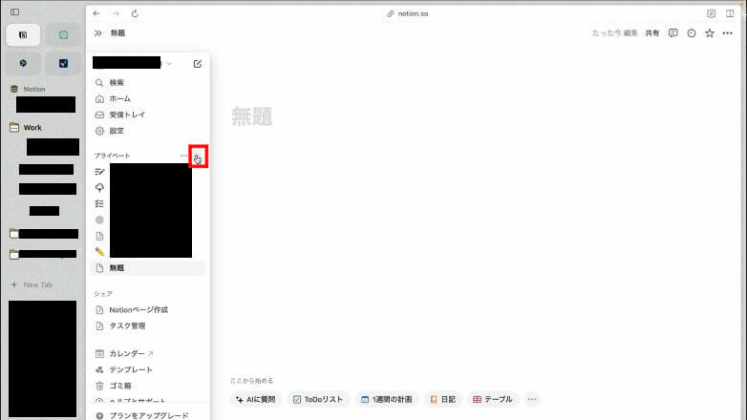Click the 無題 page title field
The height and width of the screenshot is (420, 747).
tap(252, 116)
